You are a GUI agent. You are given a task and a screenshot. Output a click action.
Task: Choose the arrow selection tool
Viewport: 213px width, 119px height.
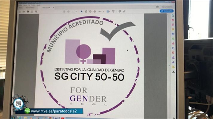pos(82,12)
